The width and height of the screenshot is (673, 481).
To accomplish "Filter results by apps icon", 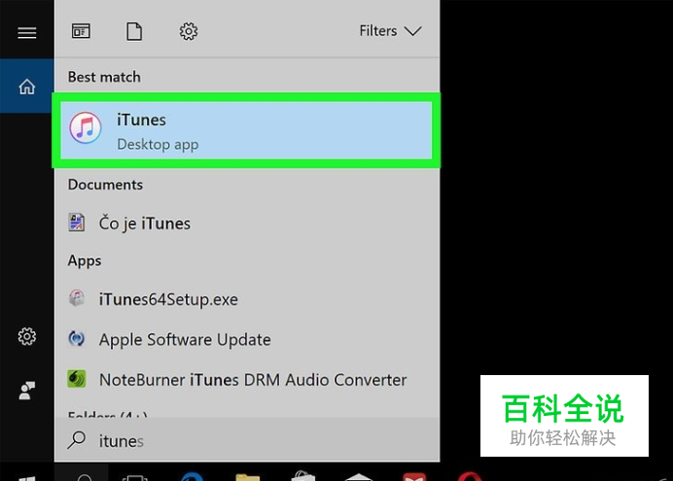I will (81, 31).
